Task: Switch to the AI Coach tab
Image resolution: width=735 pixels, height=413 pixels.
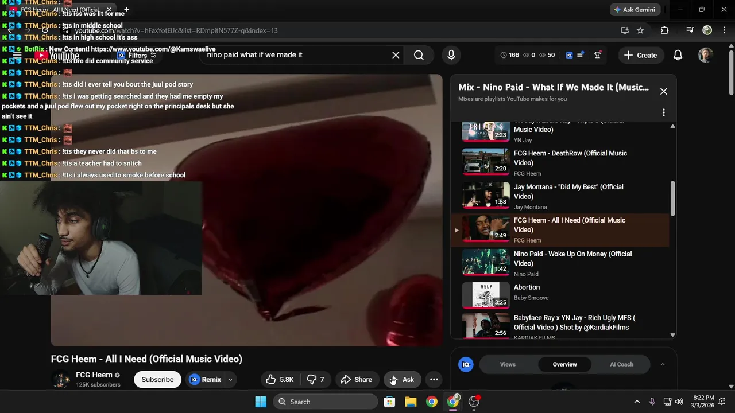Action: click(x=621, y=364)
